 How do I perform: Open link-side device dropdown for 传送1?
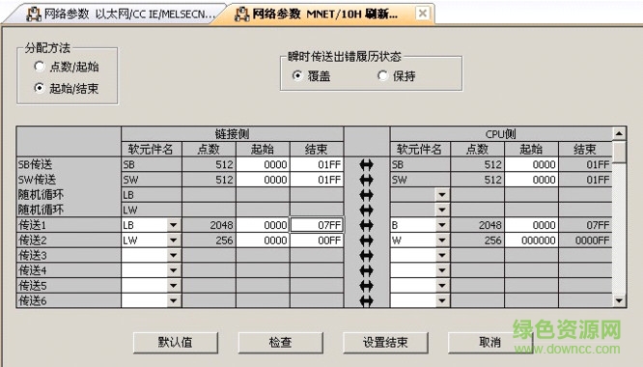point(174,225)
